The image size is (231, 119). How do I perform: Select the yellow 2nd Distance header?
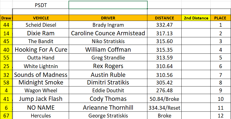196,18
